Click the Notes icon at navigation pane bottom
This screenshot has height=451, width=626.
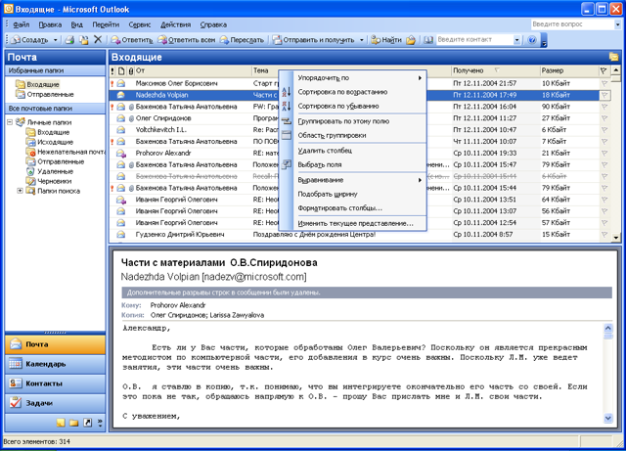coord(61,423)
